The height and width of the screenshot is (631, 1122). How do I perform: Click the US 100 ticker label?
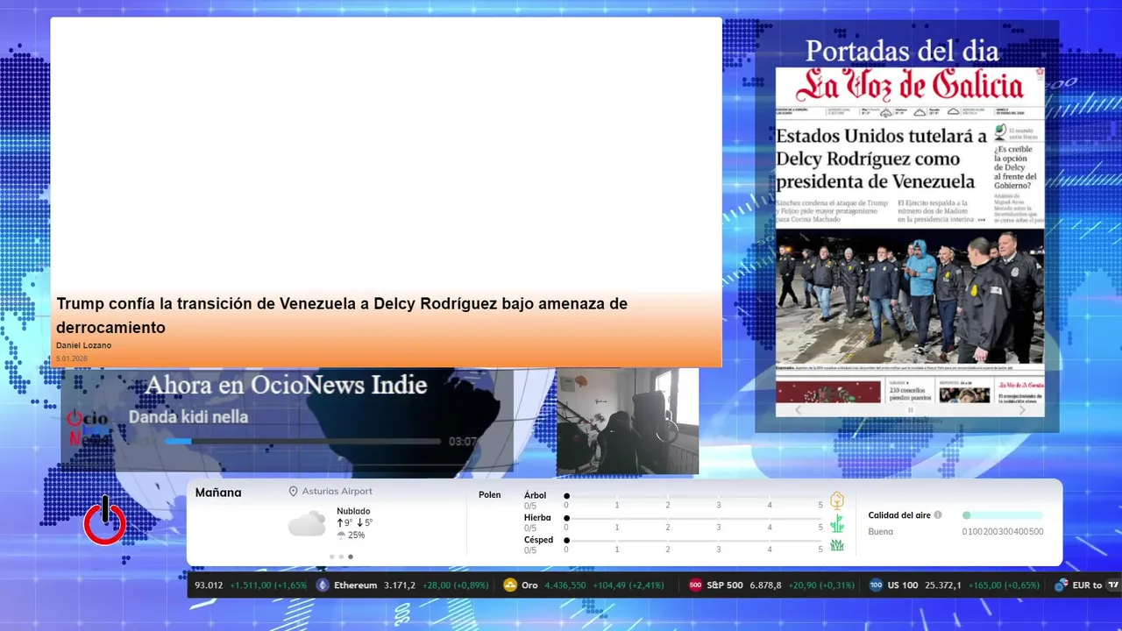[902, 585]
